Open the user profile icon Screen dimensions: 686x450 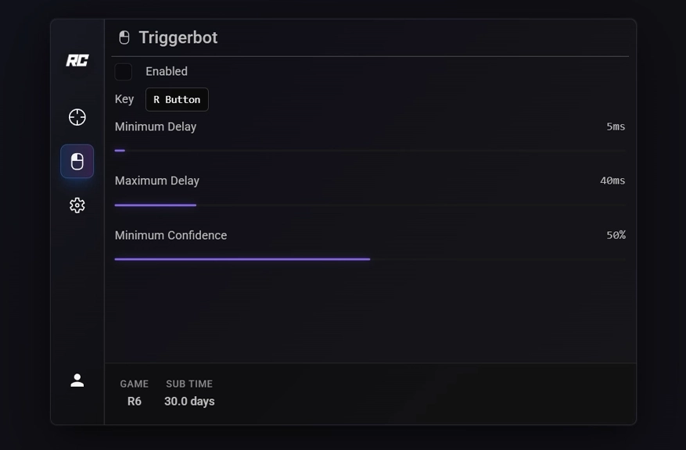[77, 380]
